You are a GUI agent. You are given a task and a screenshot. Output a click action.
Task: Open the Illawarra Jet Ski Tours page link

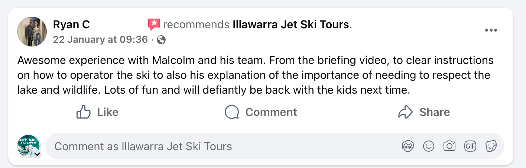[x=291, y=25]
